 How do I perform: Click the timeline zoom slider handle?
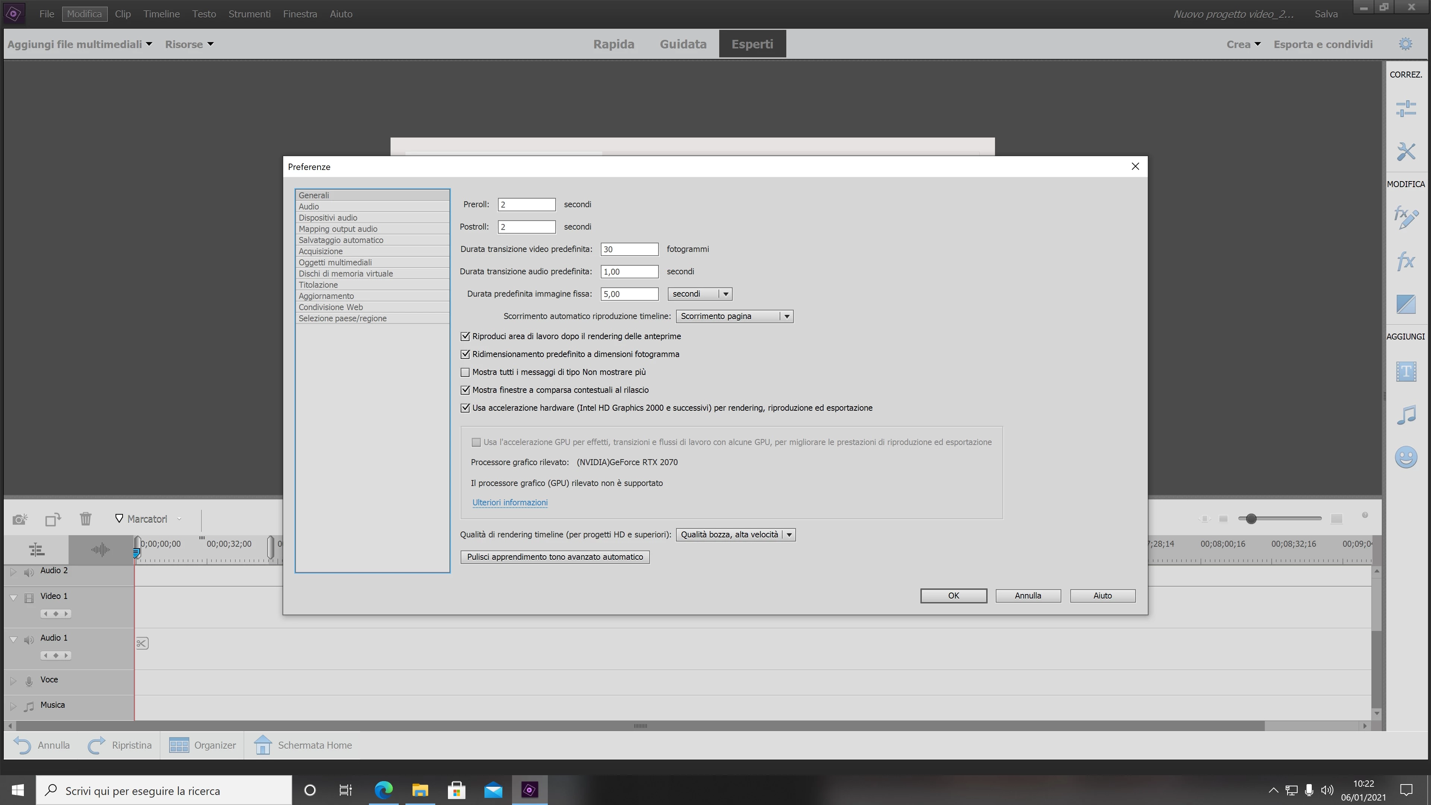[x=1251, y=518]
